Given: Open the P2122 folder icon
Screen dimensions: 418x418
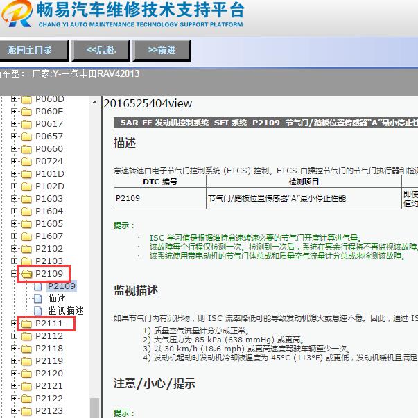Looking at the screenshot, I should [26, 399].
